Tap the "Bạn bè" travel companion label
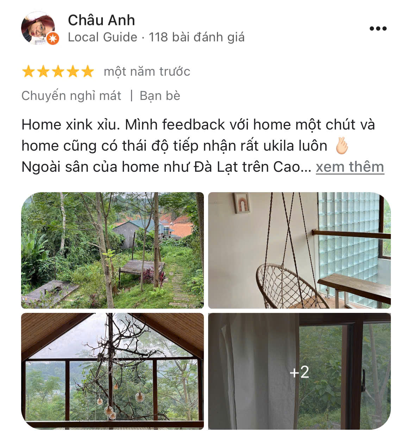 coord(160,95)
